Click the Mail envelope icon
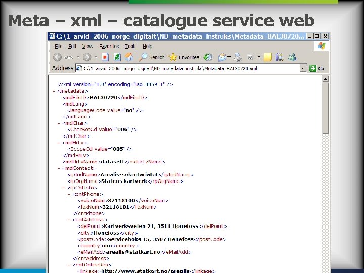364x273 pixels. 222,57
